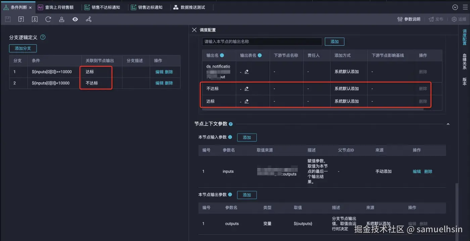Close the 条件判断 tab with the X

point(31,7)
